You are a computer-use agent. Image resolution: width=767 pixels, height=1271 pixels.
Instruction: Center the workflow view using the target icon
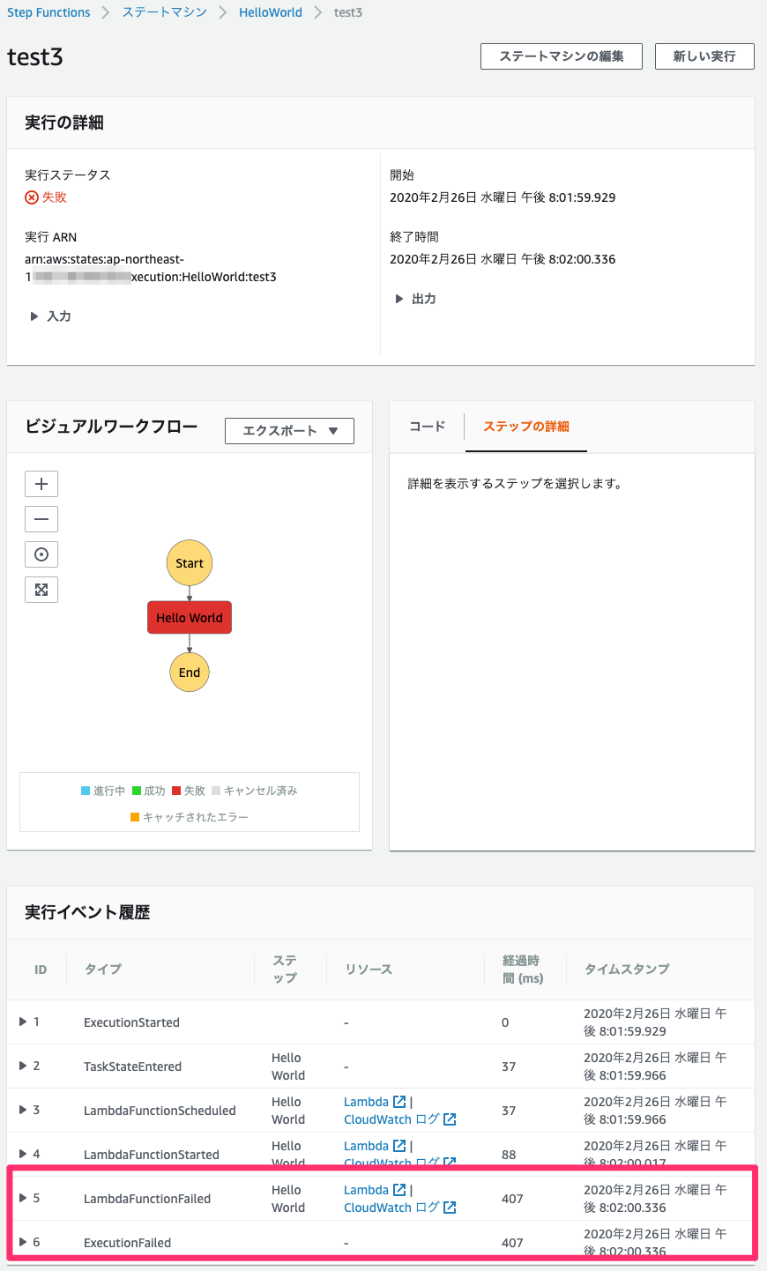(41, 554)
